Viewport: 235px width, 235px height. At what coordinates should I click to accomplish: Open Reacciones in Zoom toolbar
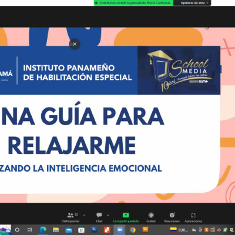coord(172,217)
